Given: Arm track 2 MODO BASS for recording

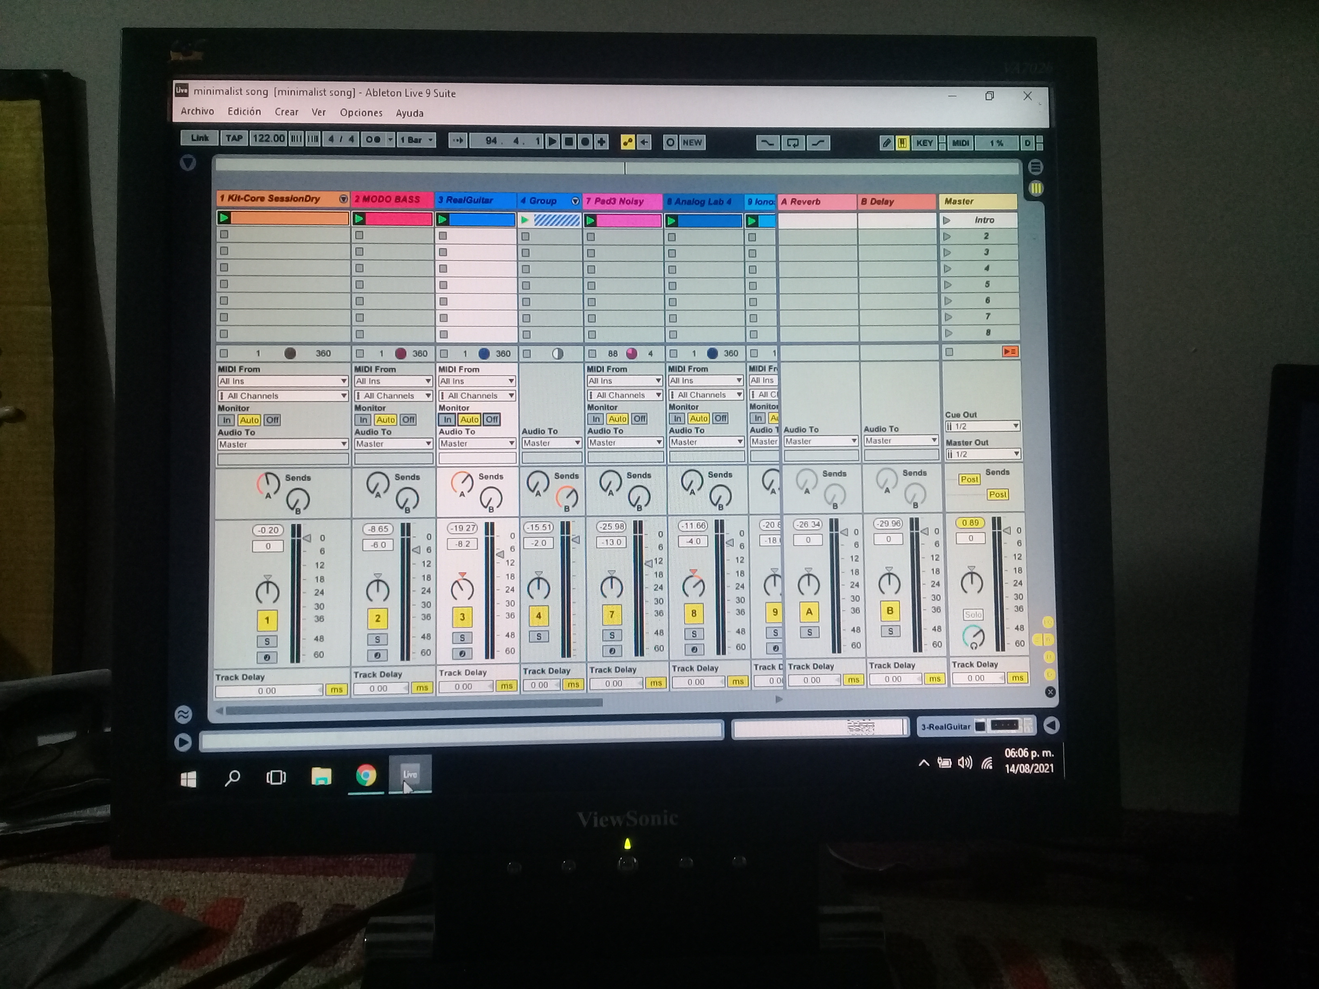Looking at the screenshot, I should point(377,655).
